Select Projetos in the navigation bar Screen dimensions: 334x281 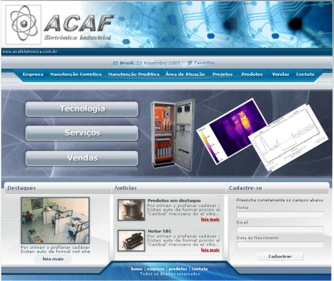222,75
